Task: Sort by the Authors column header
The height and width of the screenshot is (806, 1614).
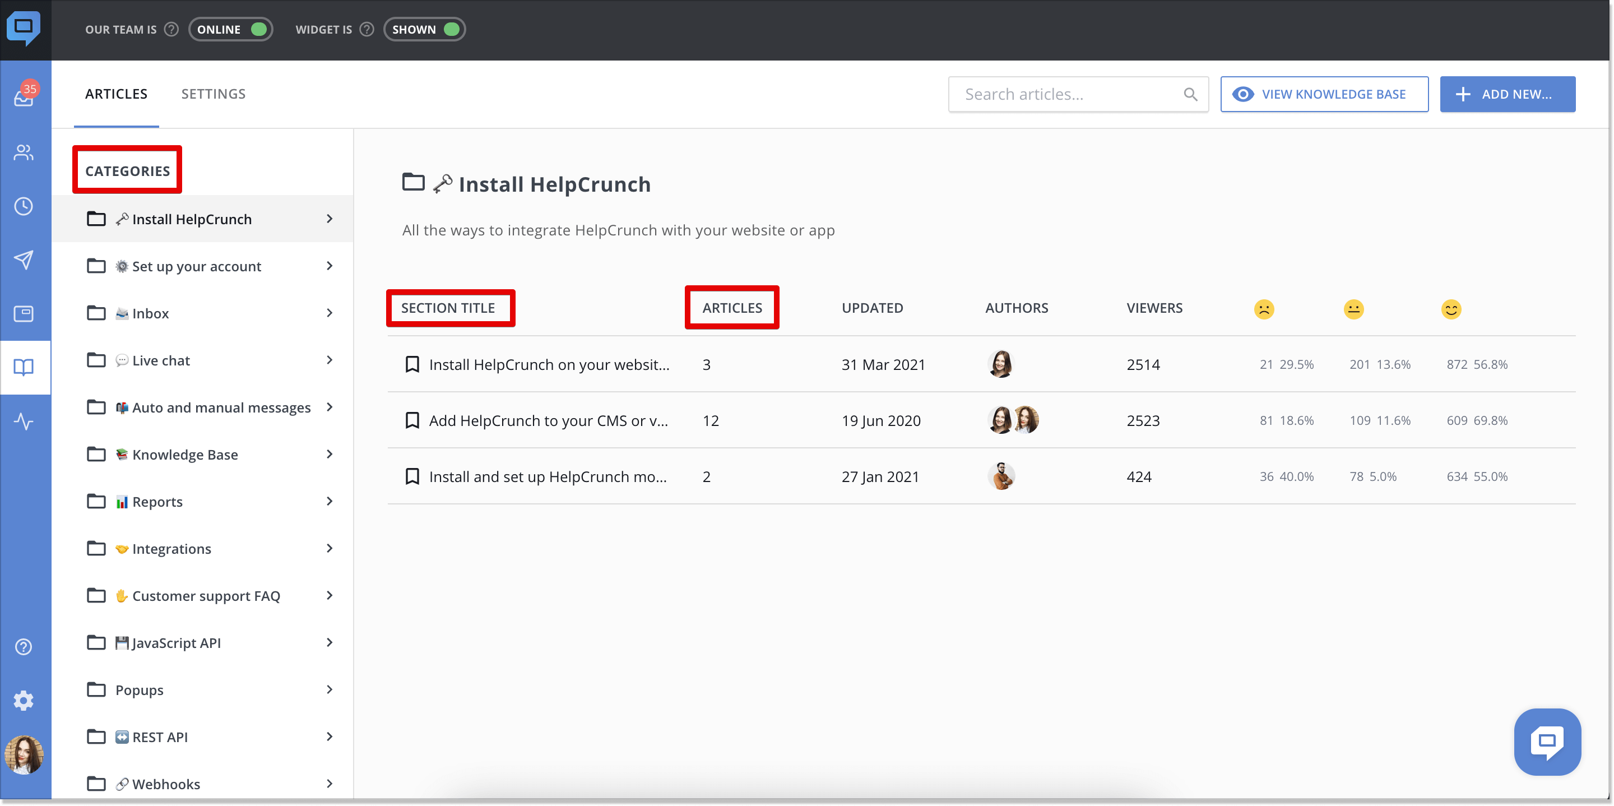Action: 1016,308
